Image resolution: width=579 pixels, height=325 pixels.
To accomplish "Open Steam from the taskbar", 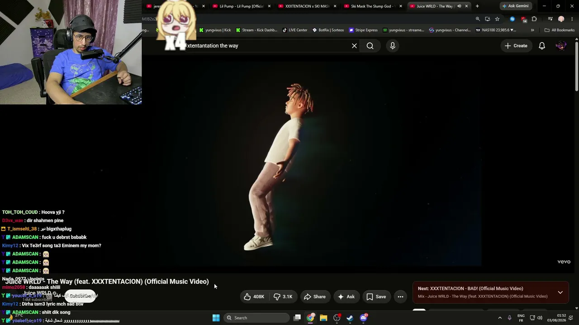I will pyautogui.click(x=350, y=318).
